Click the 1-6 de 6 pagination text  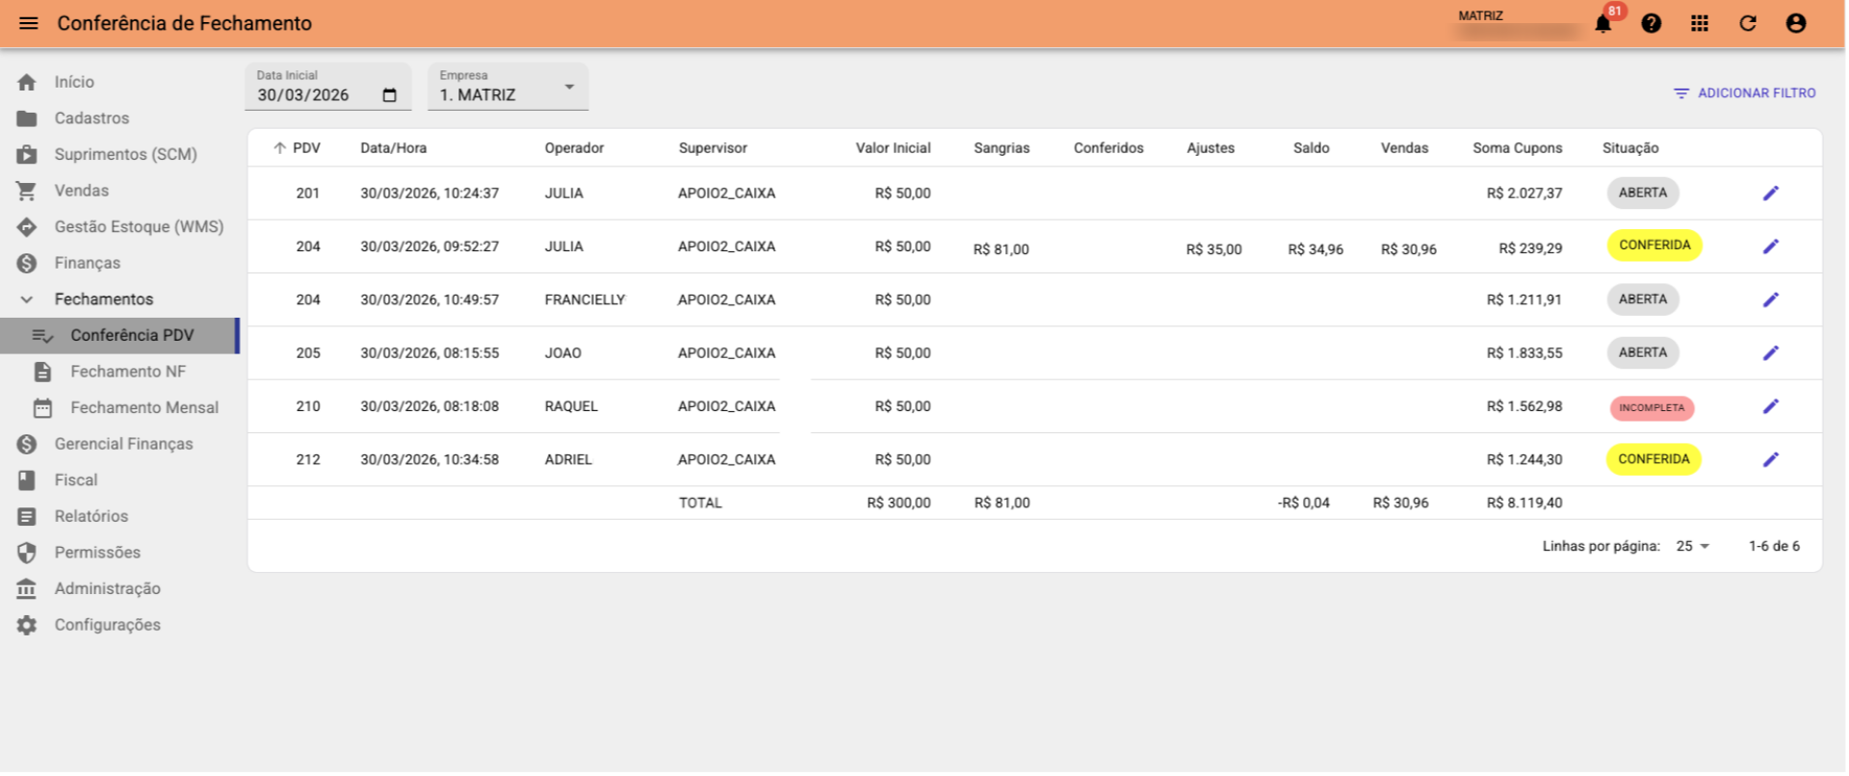tap(1774, 546)
